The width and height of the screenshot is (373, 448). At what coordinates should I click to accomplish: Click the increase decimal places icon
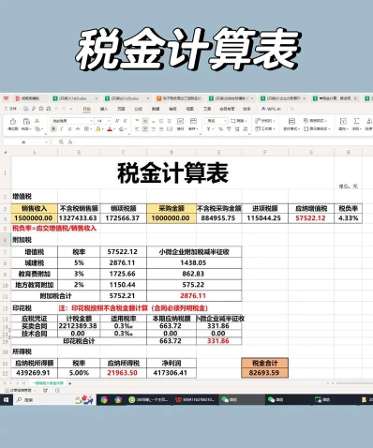(x=237, y=129)
